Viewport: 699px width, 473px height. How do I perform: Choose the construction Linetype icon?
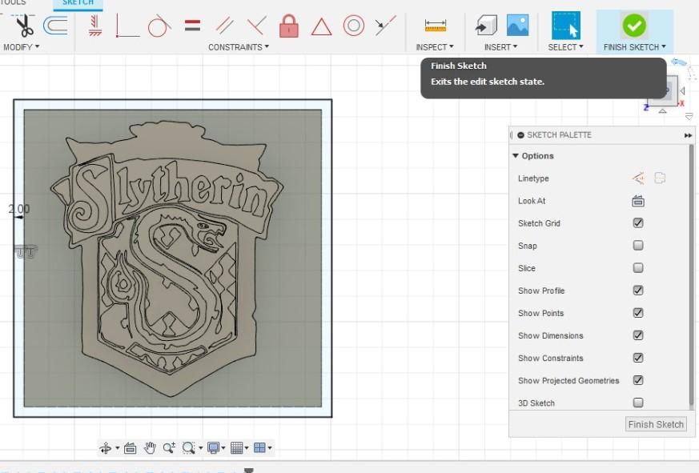(638, 178)
